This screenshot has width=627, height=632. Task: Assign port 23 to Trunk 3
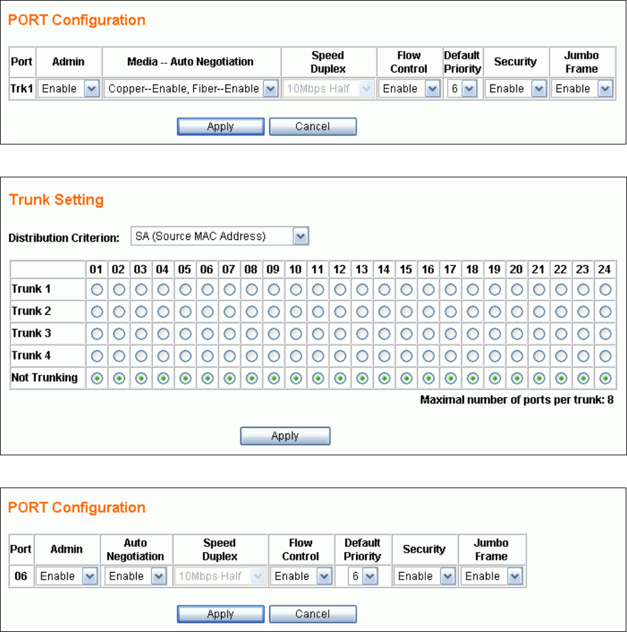point(583,334)
